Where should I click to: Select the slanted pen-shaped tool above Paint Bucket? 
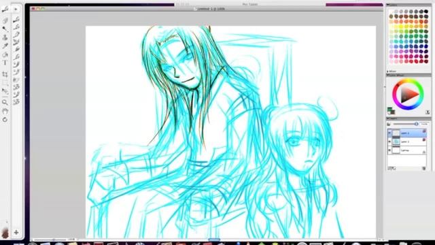(x=5, y=46)
